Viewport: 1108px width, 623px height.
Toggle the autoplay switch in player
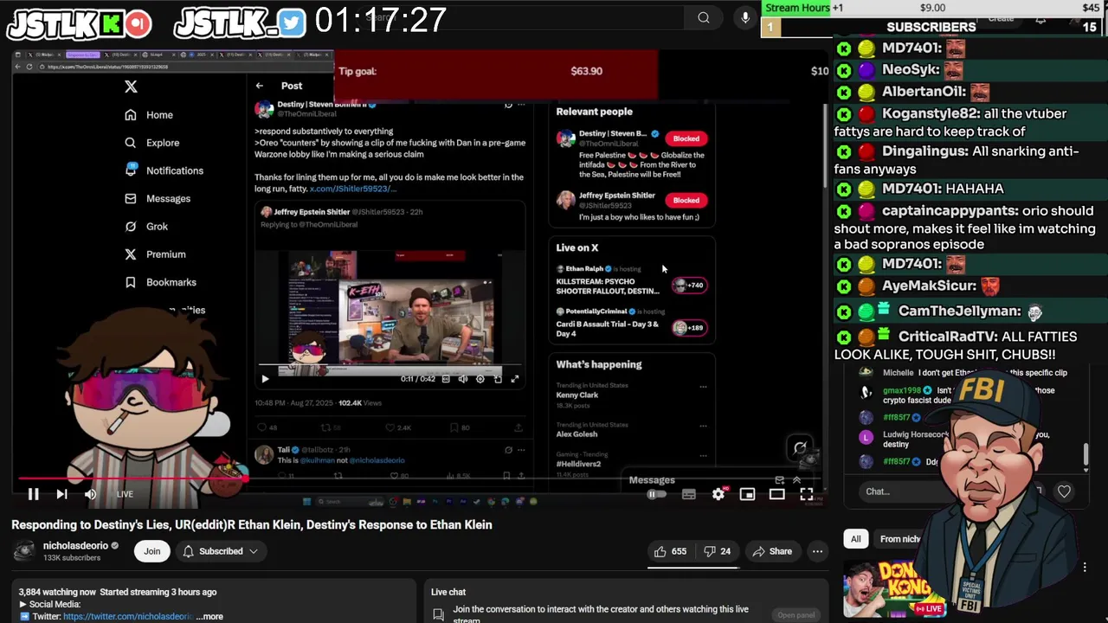click(657, 494)
